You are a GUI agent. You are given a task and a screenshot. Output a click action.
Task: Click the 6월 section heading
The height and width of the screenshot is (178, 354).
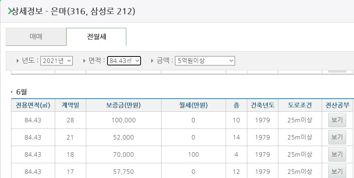(21, 92)
